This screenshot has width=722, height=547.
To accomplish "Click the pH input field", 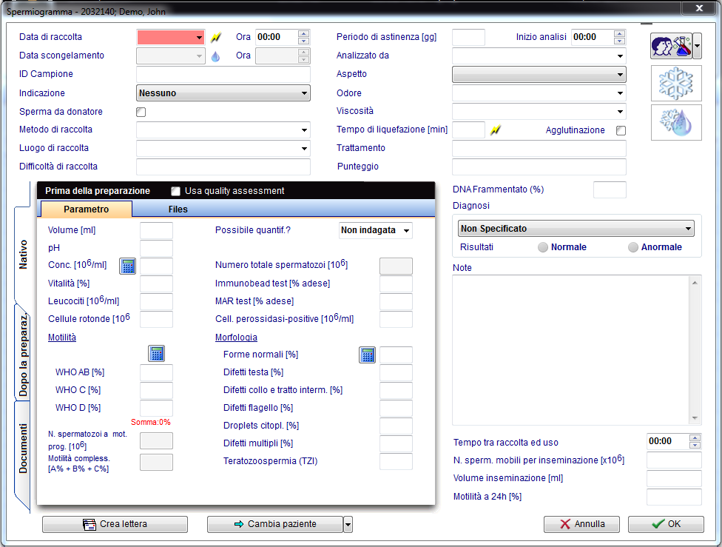I will coord(157,249).
